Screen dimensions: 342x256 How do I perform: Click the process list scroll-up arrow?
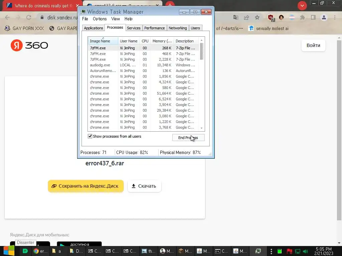(x=201, y=40)
